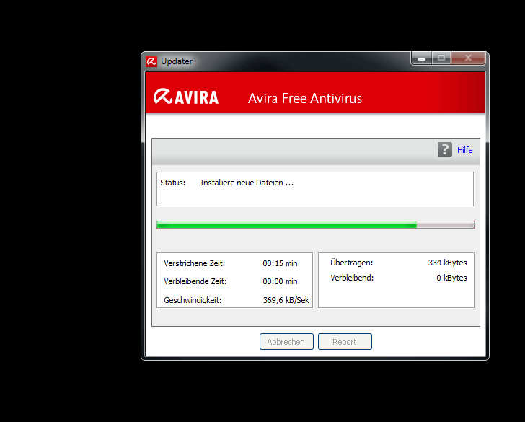Click the 'Updater' window title text

click(x=177, y=61)
